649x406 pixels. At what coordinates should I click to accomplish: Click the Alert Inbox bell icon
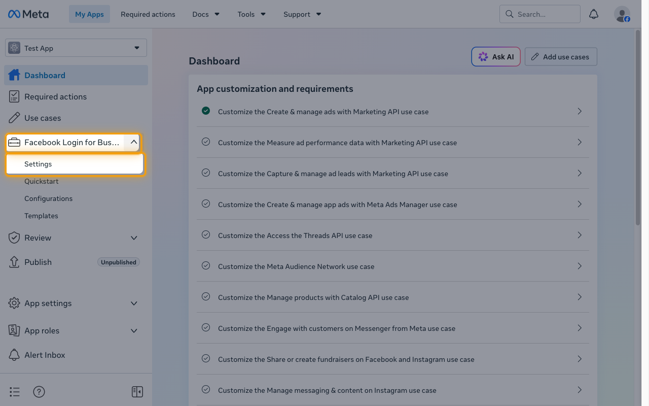click(14, 355)
